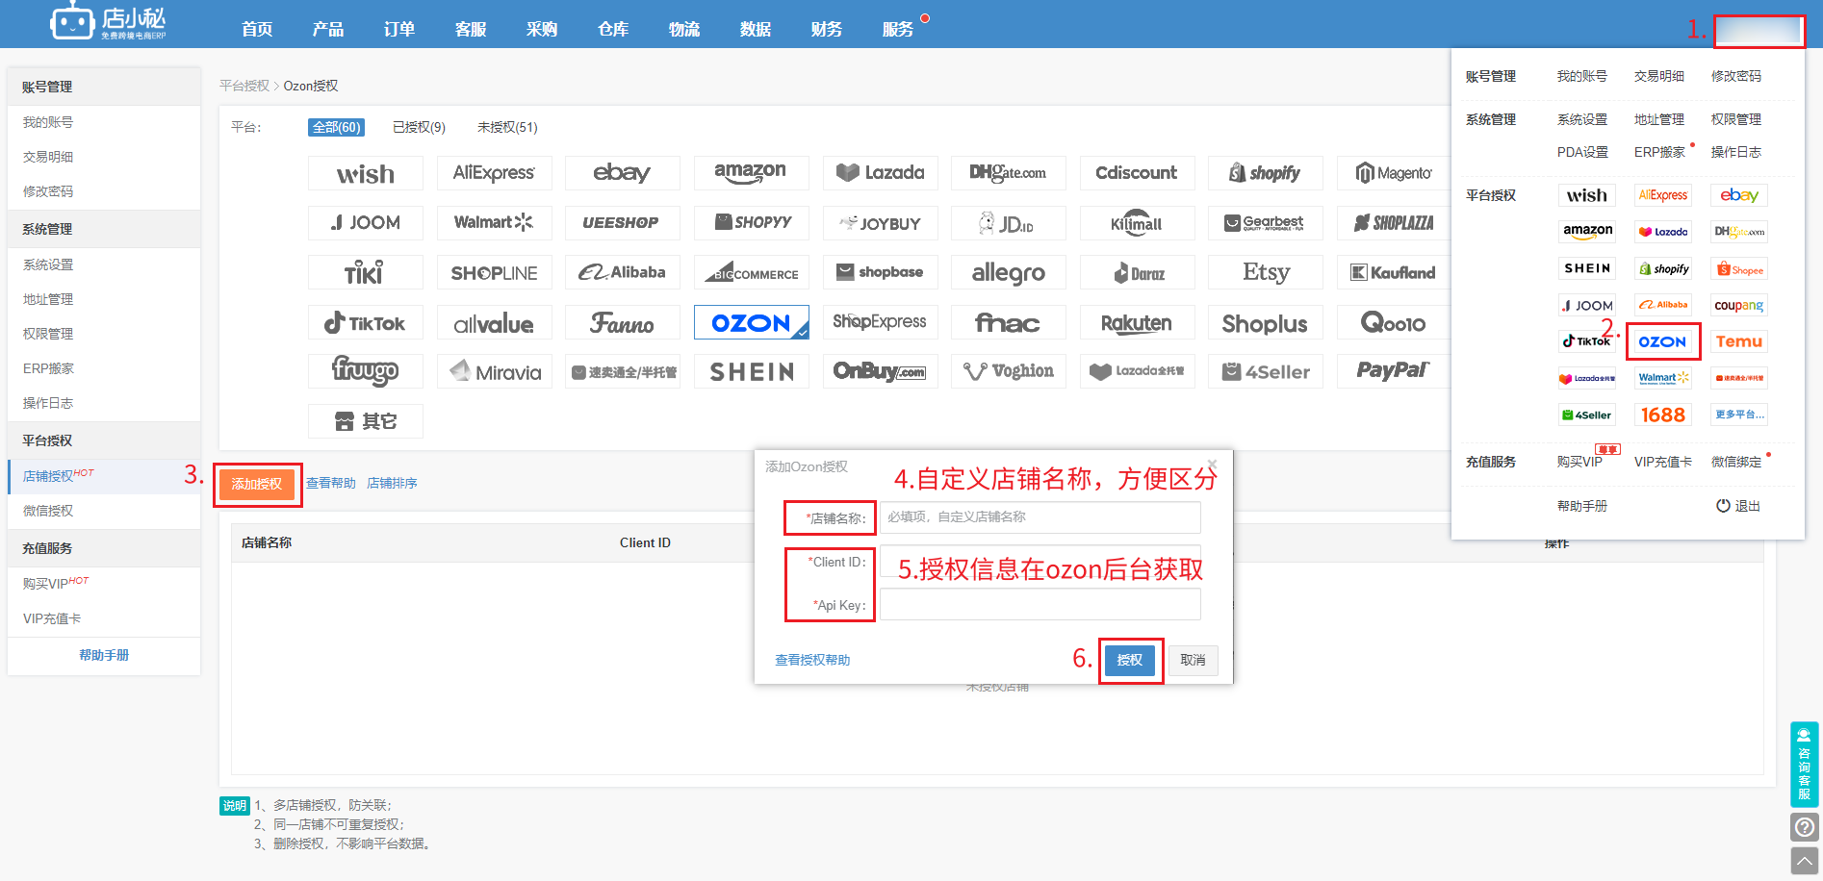Screen dimensions: 1823x881
Task: Open the 查看授权帮助 link
Action: pos(812,660)
